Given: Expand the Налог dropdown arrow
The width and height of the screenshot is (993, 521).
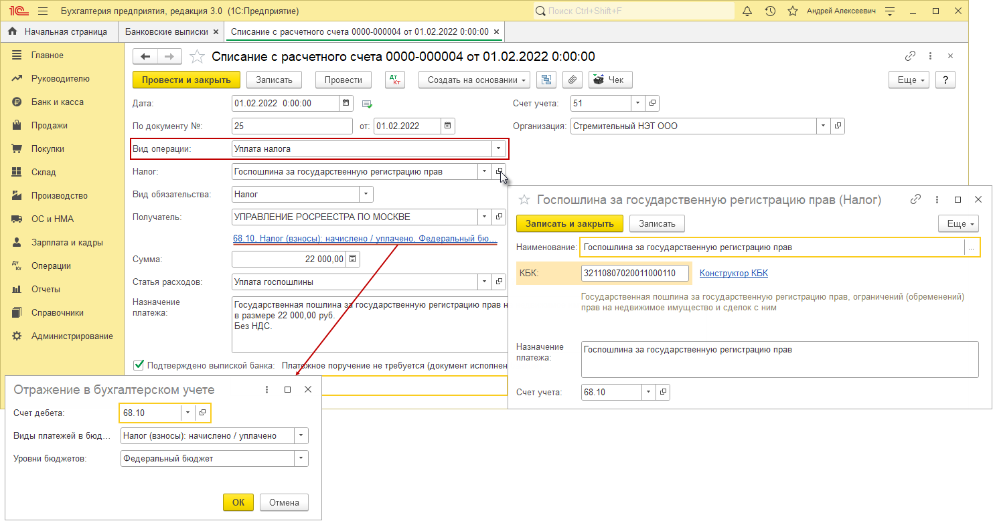Looking at the screenshot, I should click(x=485, y=172).
